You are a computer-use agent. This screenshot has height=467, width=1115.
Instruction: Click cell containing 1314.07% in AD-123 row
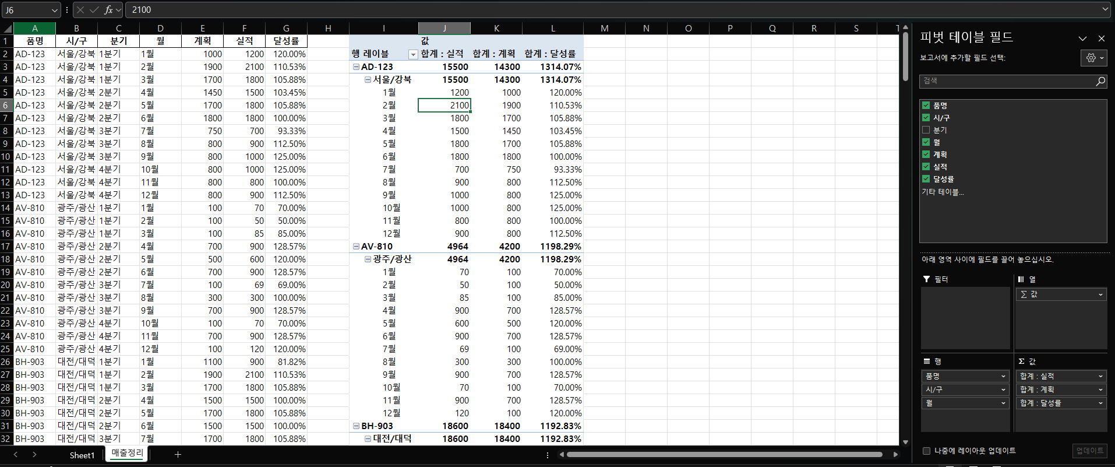tap(553, 67)
